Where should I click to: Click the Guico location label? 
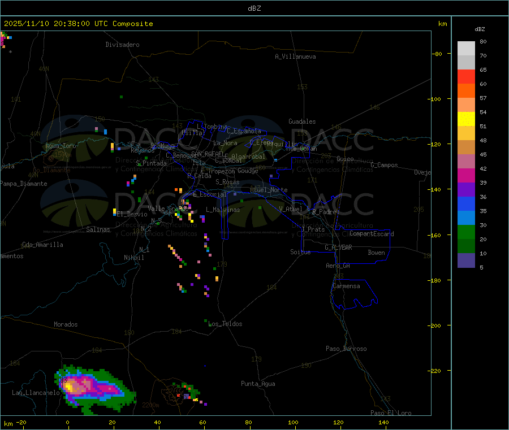tap(345, 159)
